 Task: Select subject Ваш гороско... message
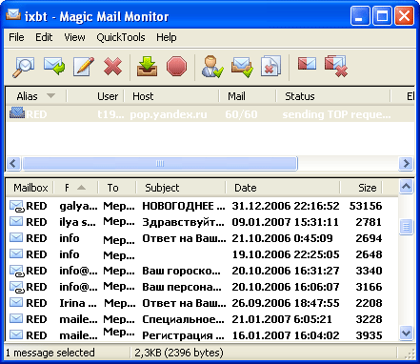(x=181, y=271)
